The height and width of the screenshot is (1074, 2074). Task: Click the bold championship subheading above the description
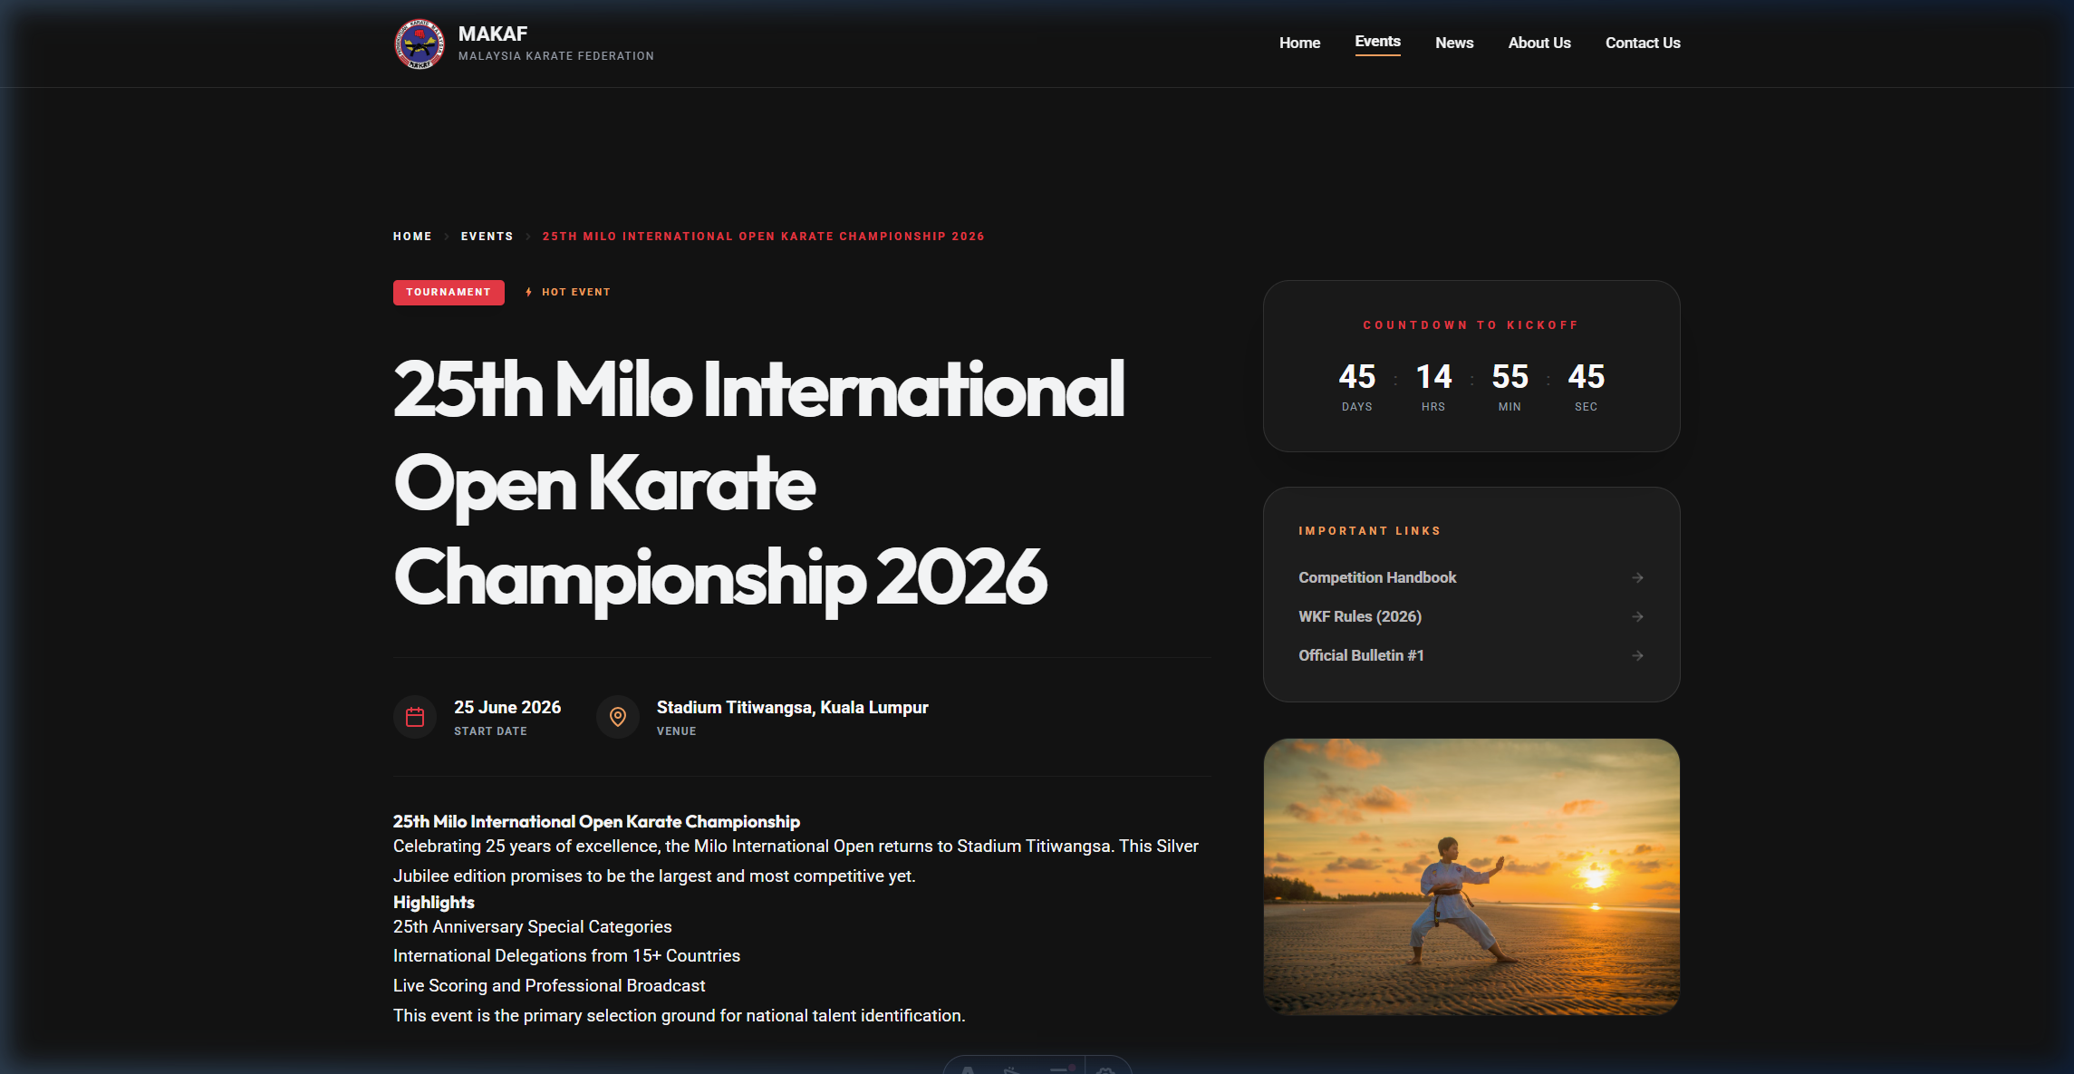(x=596, y=821)
